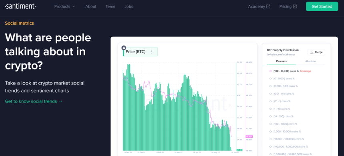344x156 pixels.
Task: Toggle [0.1 - 1) coins % series
Action: tap(280, 101)
